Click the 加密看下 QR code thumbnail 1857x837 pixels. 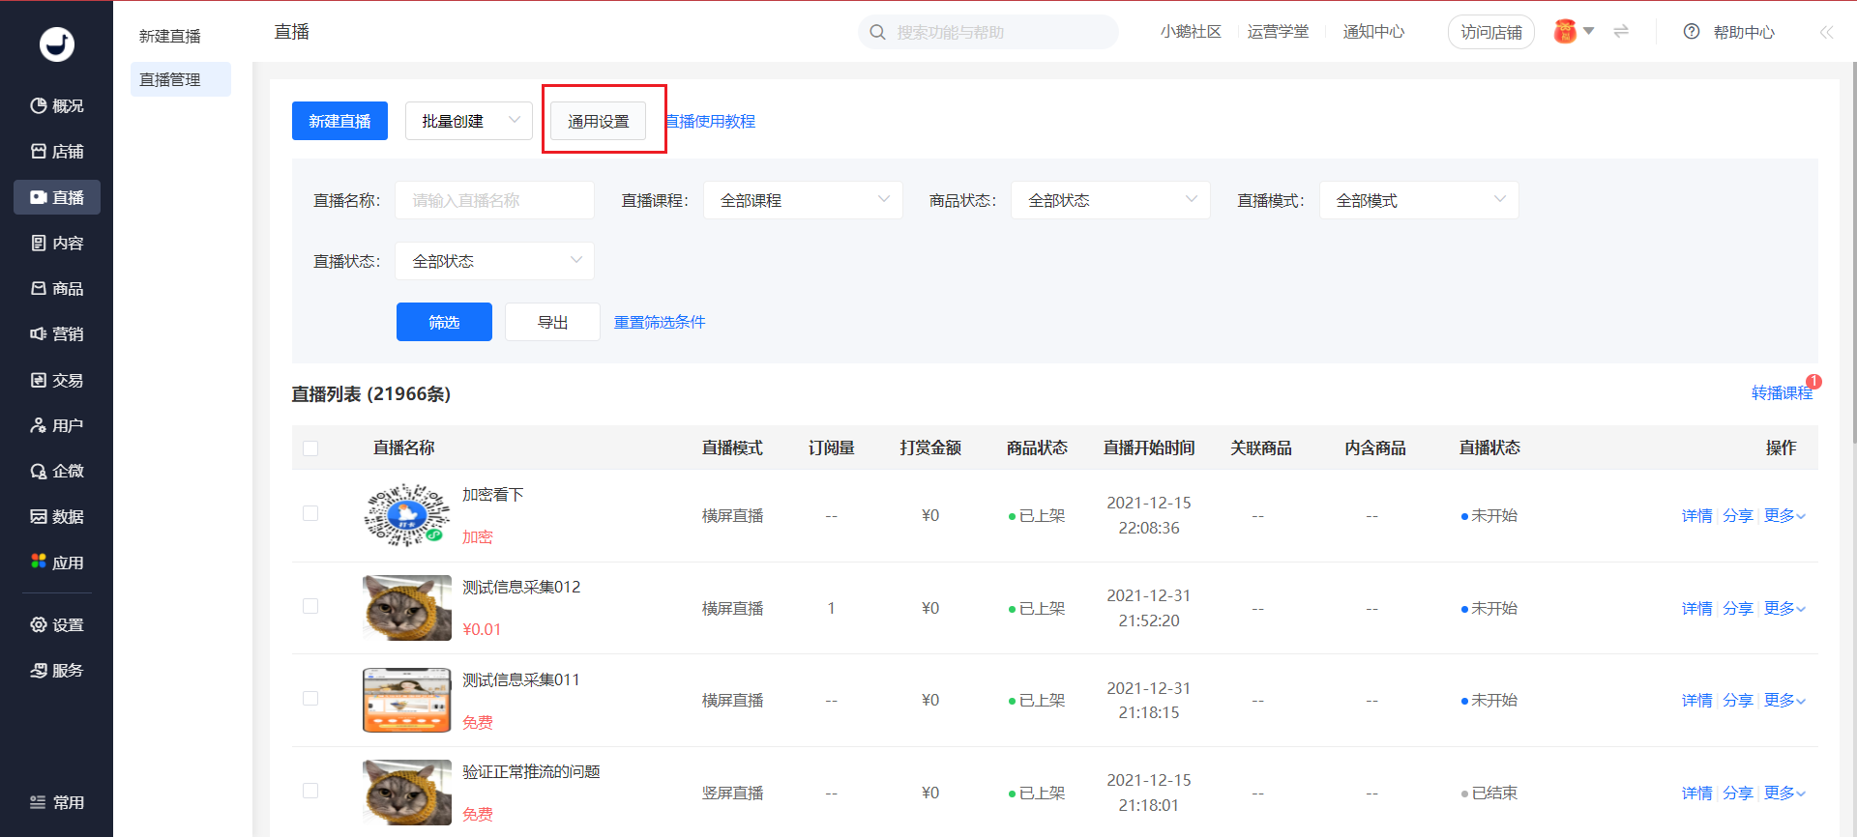coord(407,515)
